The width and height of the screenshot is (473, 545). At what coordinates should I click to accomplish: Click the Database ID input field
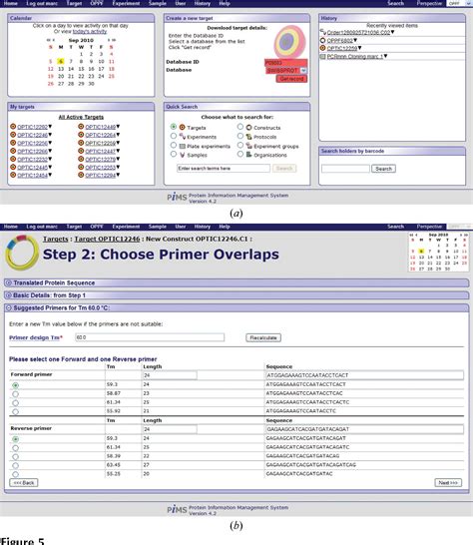point(285,63)
